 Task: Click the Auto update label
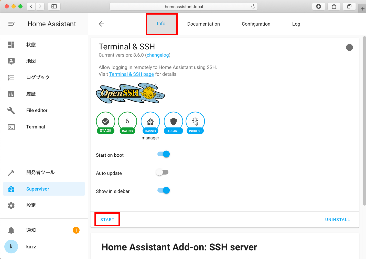[109, 173]
